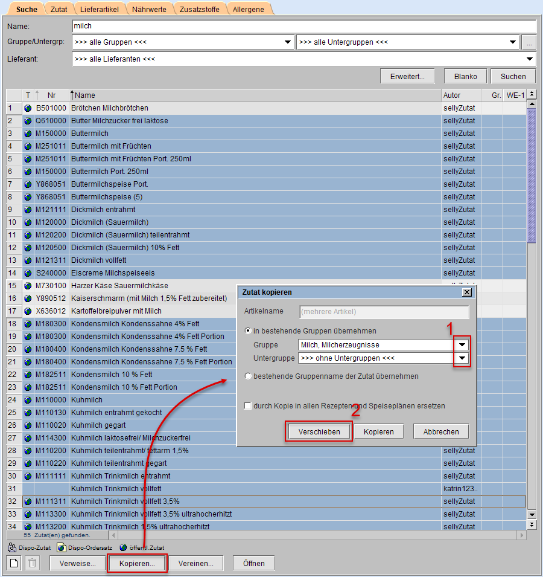
Task: Click the new blank ingredient page icon
Action: (14, 563)
